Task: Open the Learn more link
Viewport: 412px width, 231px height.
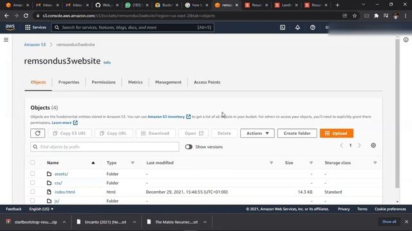Action: point(62,123)
